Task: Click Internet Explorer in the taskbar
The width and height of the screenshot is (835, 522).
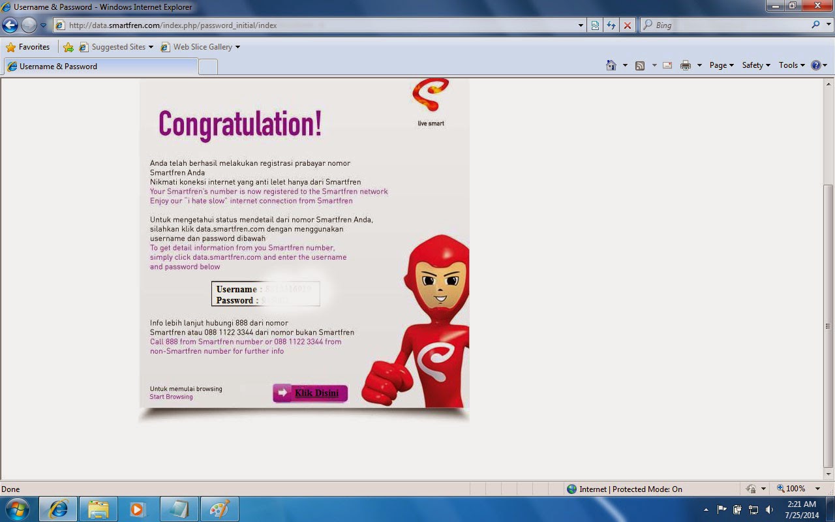Action: click(58, 509)
